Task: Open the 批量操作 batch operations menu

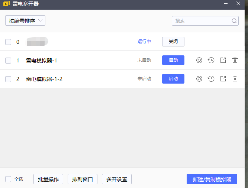Action: pos(48,179)
